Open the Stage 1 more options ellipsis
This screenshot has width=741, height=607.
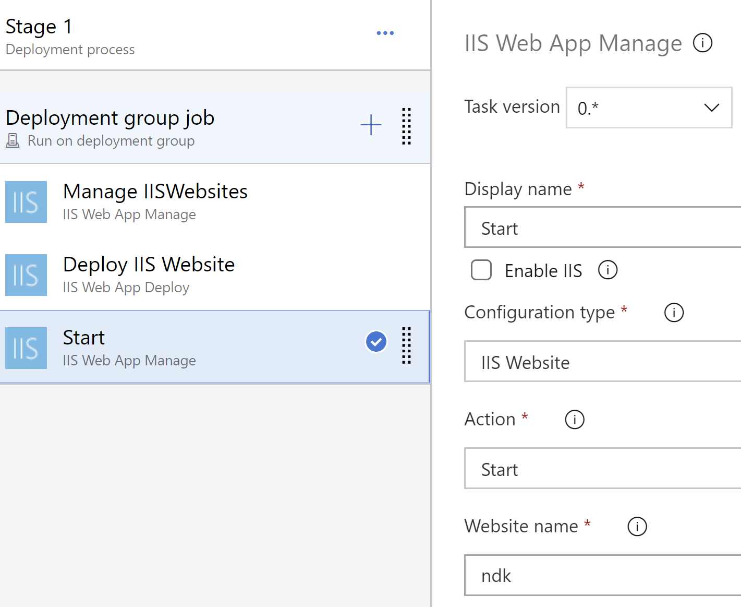[x=385, y=33]
